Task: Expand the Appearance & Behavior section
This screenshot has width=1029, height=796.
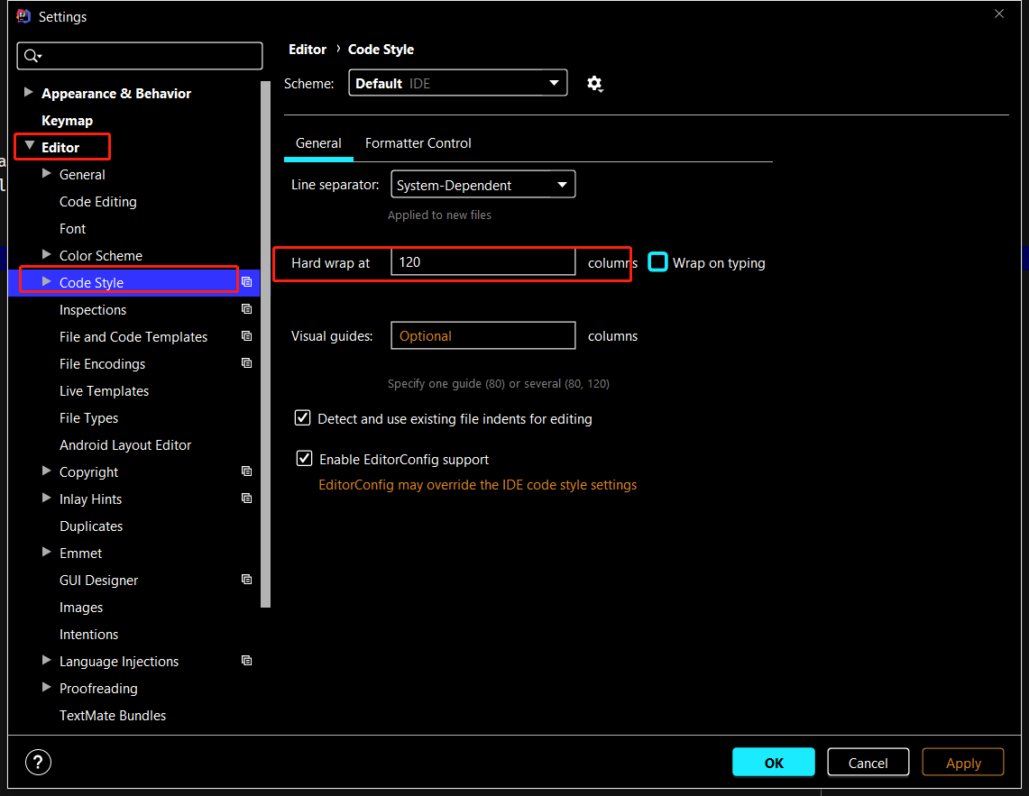Action: pyautogui.click(x=29, y=93)
